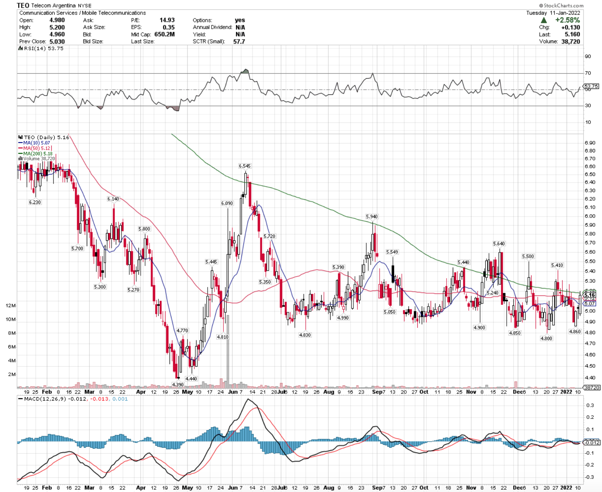
Task: Click the Low 4.960 value
Action: pos(57,34)
